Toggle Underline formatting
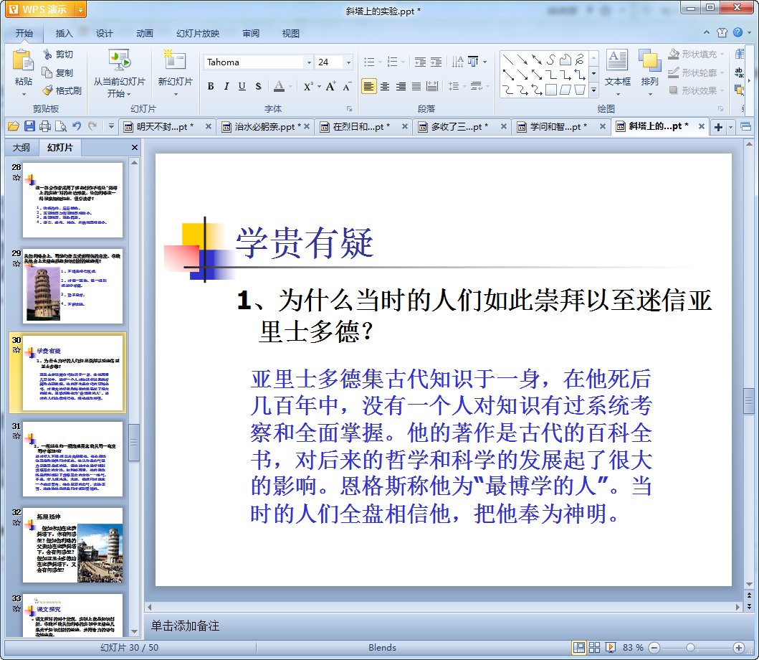759x660 pixels. tap(242, 87)
